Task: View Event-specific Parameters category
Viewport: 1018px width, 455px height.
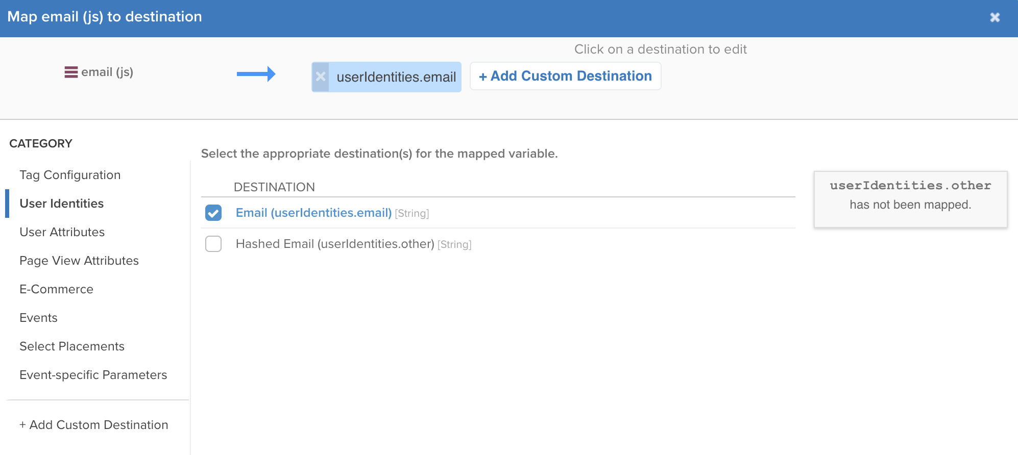Action: pos(93,374)
